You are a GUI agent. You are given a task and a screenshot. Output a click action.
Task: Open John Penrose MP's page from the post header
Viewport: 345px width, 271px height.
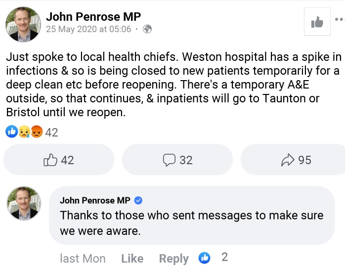point(93,17)
